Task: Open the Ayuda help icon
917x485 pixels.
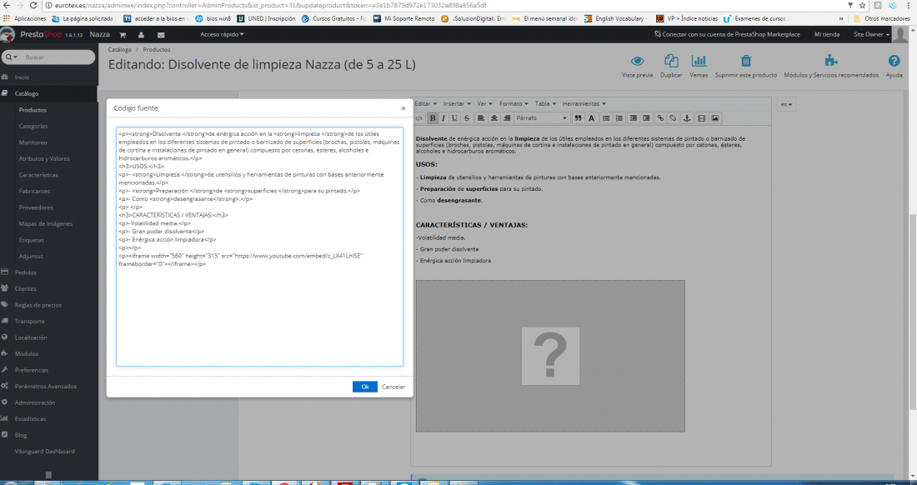Action: [894, 67]
